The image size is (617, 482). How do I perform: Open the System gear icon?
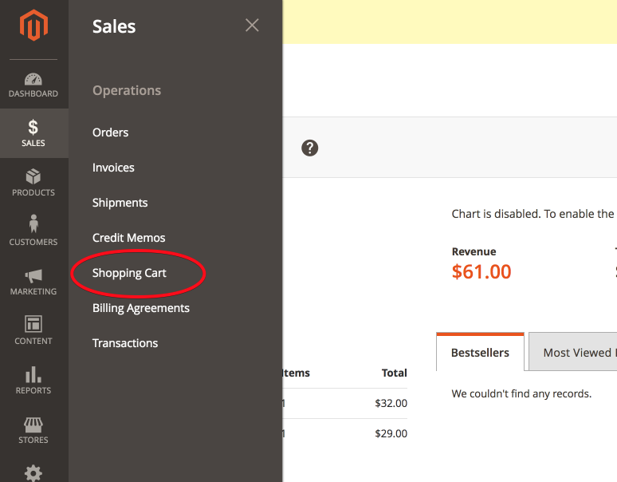coord(33,472)
